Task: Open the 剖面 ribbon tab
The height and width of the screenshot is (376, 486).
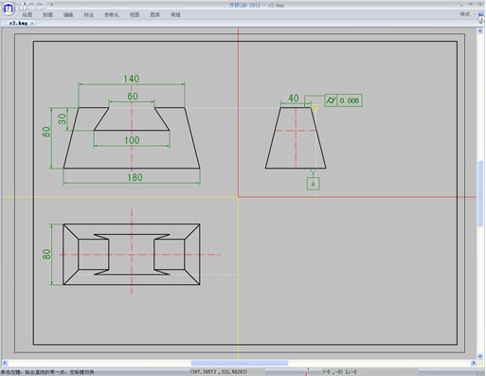Action: pyautogui.click(x=47, y=15)
